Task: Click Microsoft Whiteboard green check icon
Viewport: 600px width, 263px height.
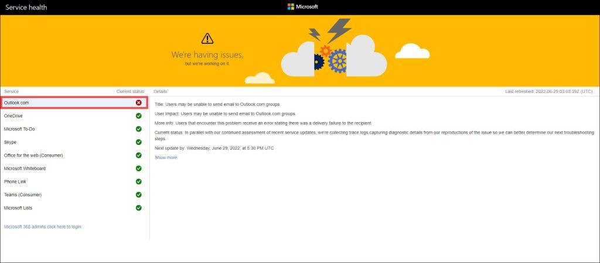Action: [x=138, y=168]
